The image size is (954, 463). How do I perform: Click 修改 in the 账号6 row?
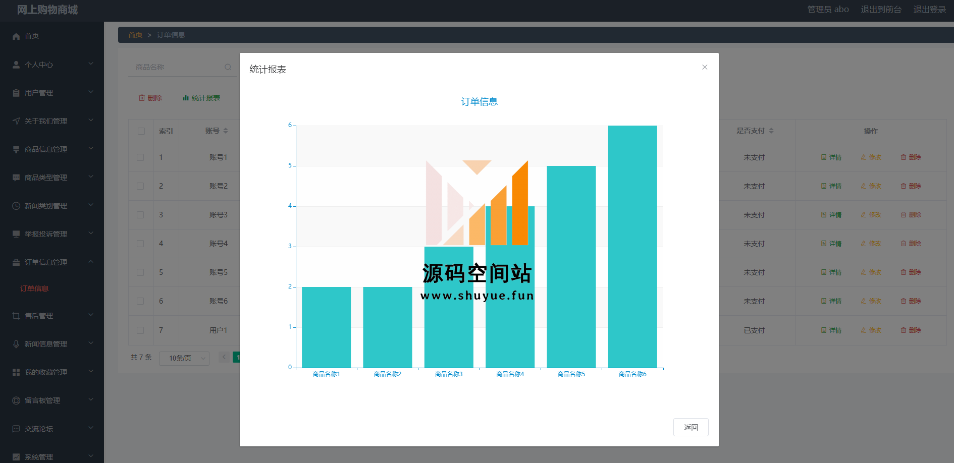point(871,301)
